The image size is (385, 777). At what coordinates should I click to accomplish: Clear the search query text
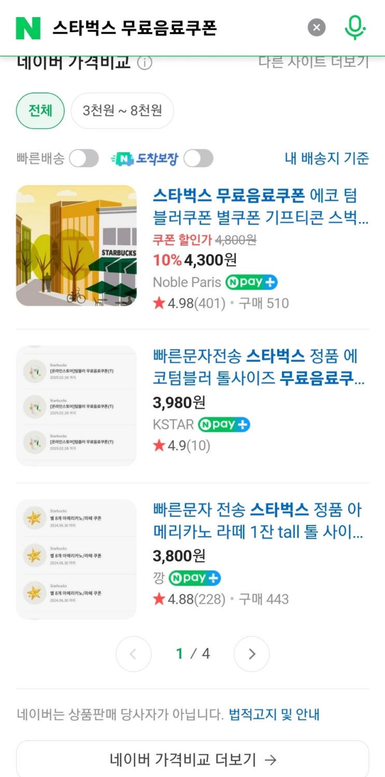[317, 28]
